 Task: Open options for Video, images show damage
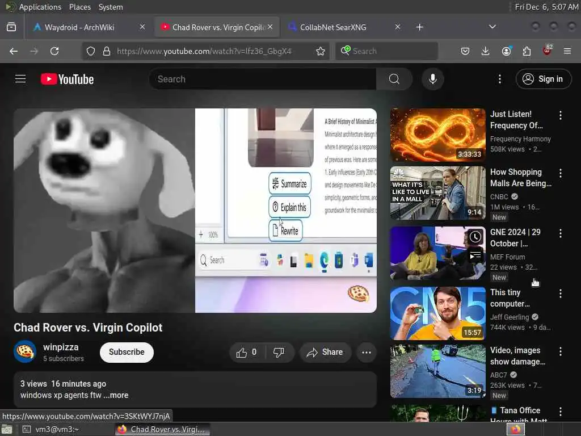(560, 351)
